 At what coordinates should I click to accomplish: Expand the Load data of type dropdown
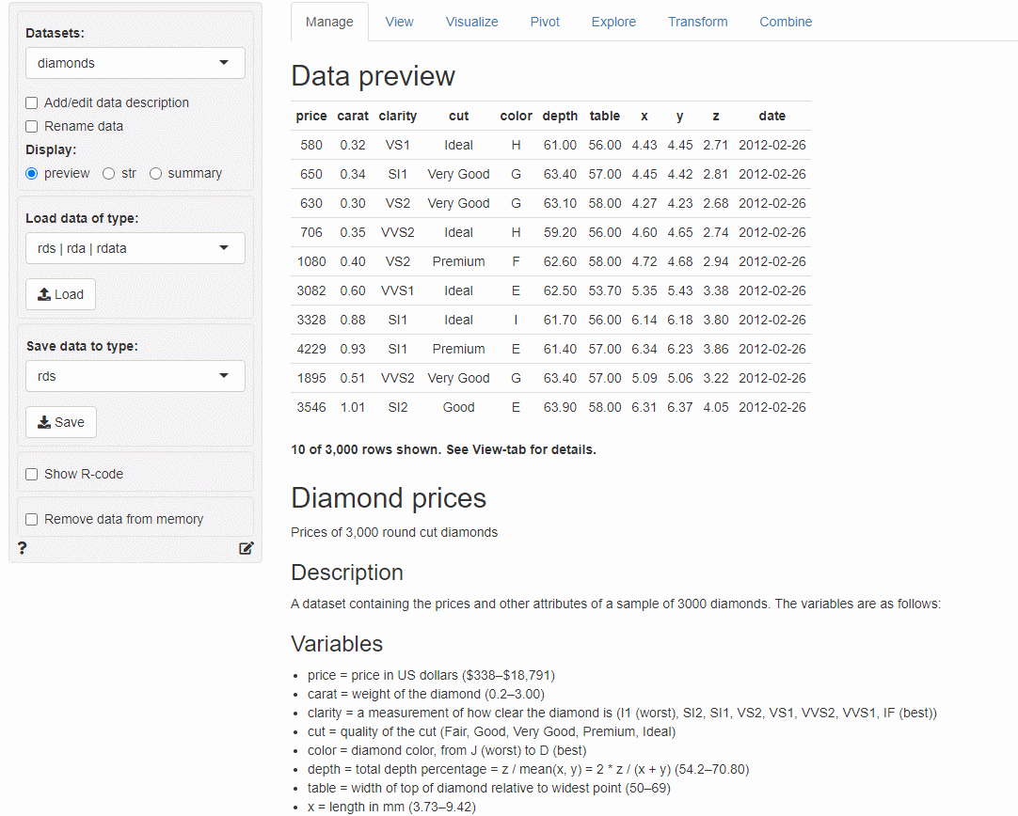135,248
